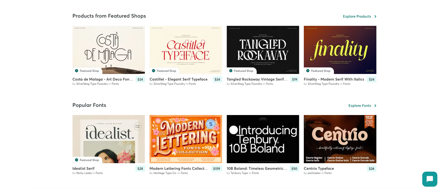Click the chevron next to Explore Products
Viewport: 447px width, 189px height.
tap(375, 16)
